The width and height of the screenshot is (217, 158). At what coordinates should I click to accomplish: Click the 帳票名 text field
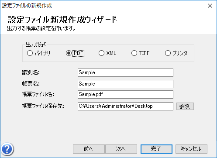click(x=125, y=84)
